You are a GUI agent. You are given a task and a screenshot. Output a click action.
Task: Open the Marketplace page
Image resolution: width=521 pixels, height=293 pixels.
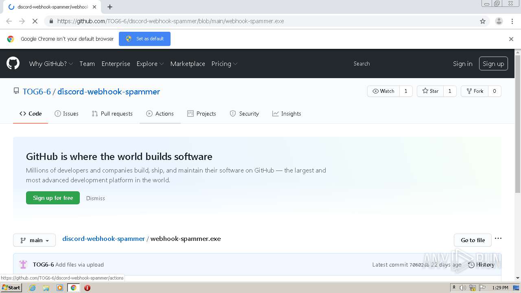188,63
